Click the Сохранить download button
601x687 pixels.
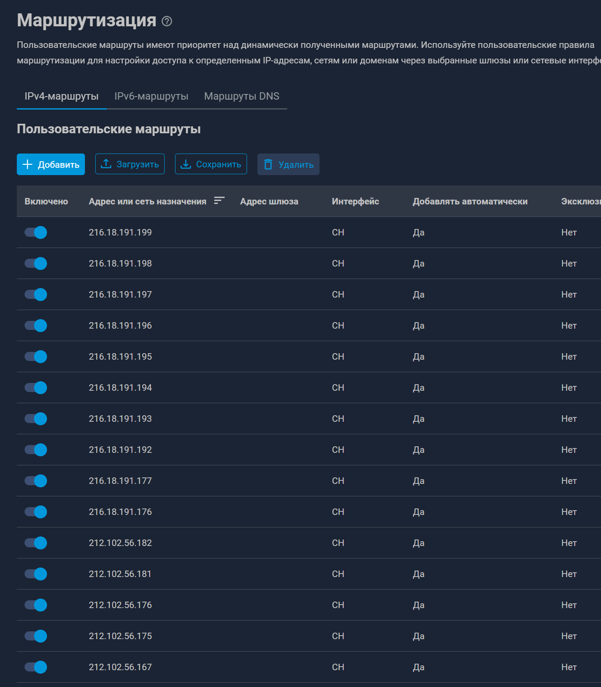coord(211,164)
